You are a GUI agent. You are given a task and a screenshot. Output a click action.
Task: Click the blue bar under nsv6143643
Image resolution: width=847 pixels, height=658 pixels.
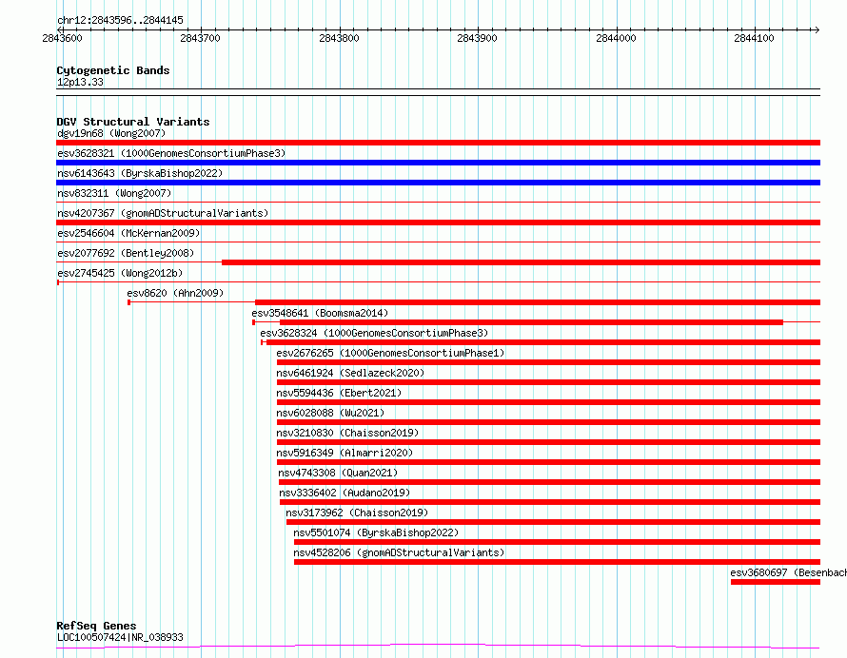coord(438,183)
